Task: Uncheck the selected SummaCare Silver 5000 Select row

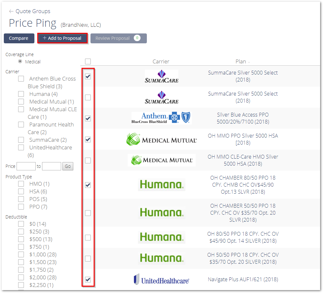Action: click(x=88, y=76)
